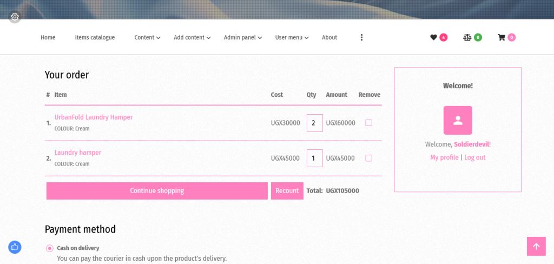Click the wishlist heart icon
Viewport: 554px width, 264px height.
(433, 37)
